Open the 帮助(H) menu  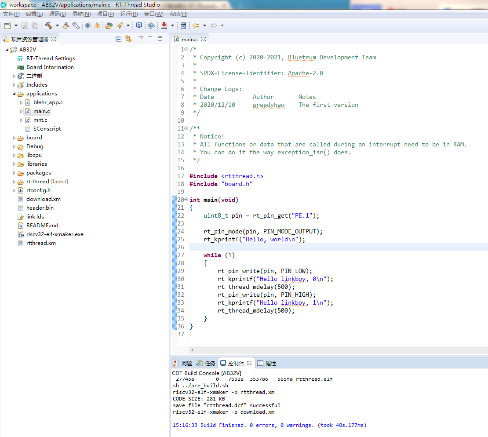pos(178,14)
